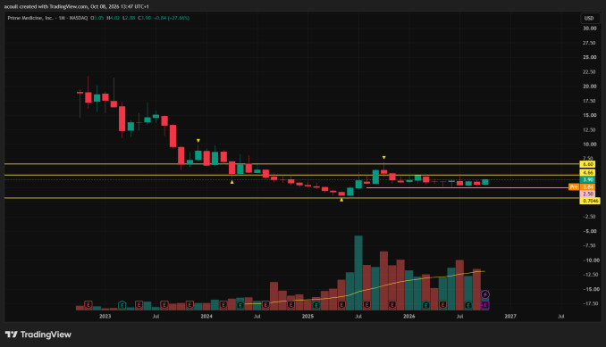
Task: Click the red earnings marker just after Jul 2025
Action: click(366, 305)
